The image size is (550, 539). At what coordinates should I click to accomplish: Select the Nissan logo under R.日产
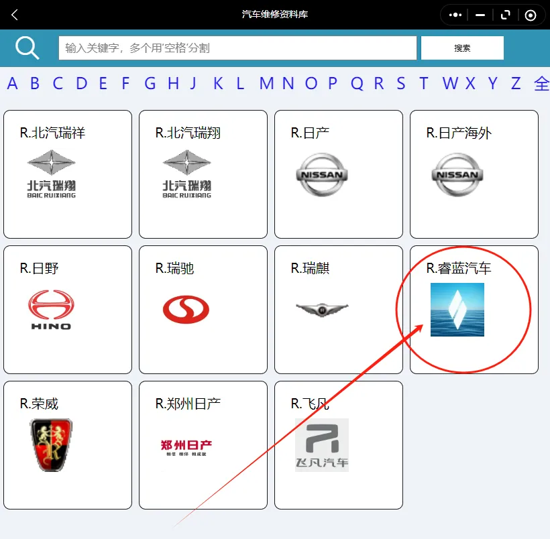[x=322, y=175]
